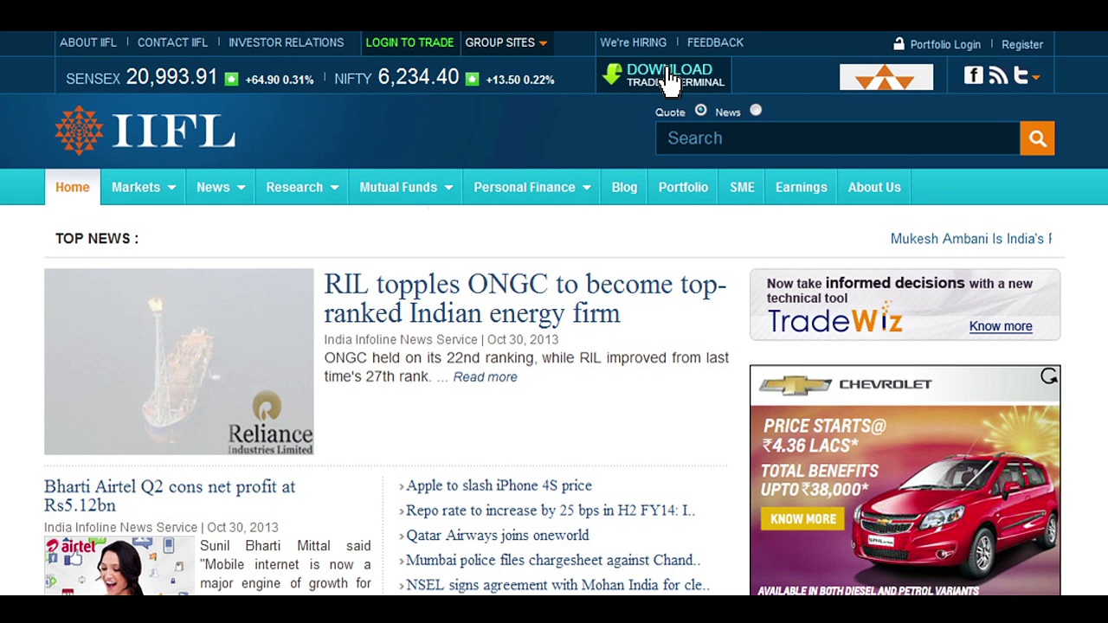The image size is (1108, 623).
Task: Click the Portfolio Login link
Action: pyautogui.click(x=945, y=44)
